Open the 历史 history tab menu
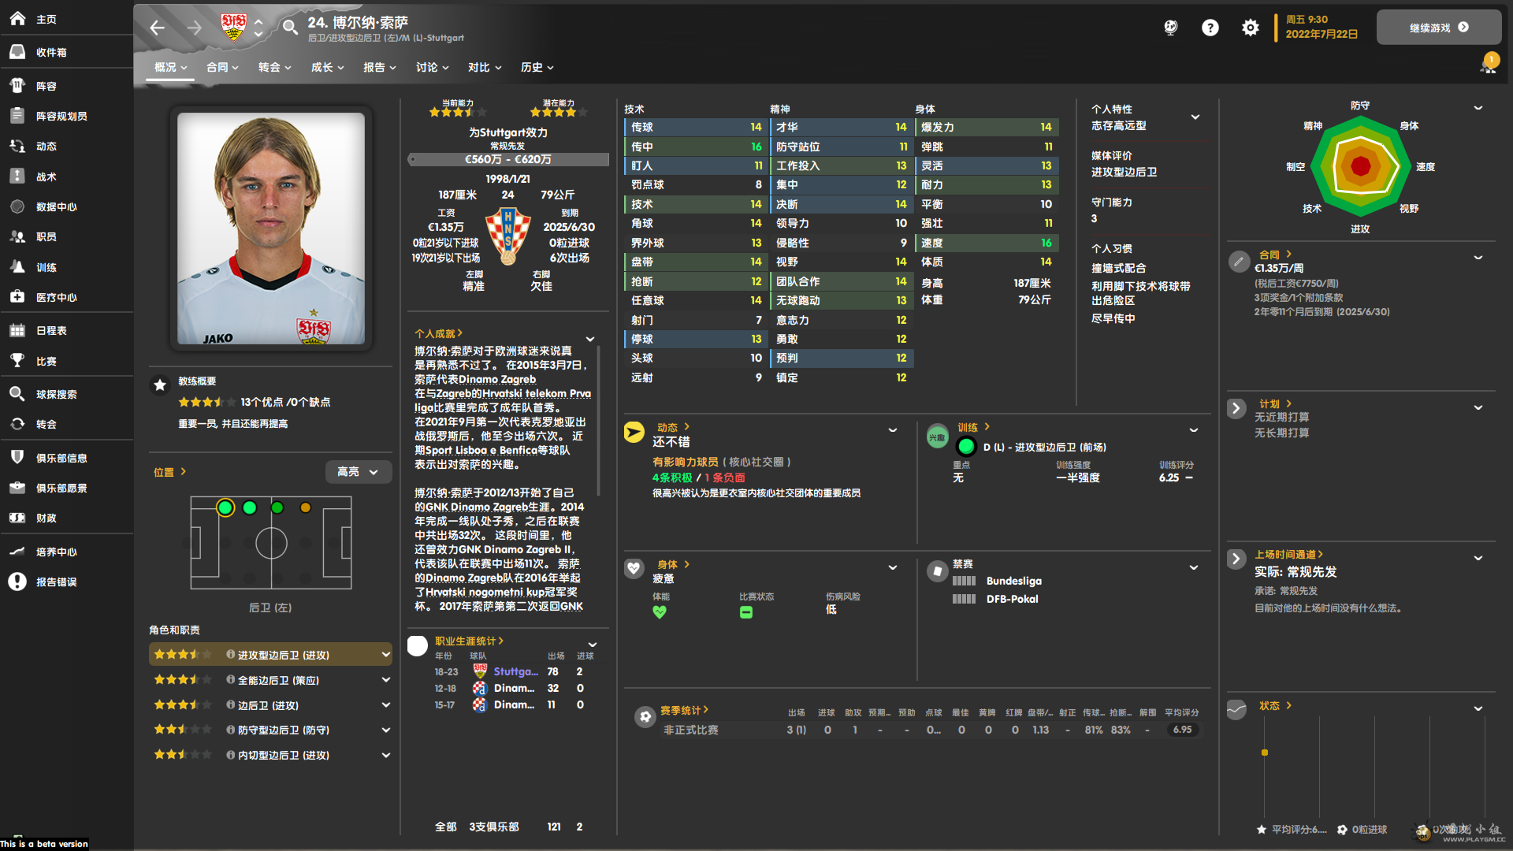 coord(537,68)
